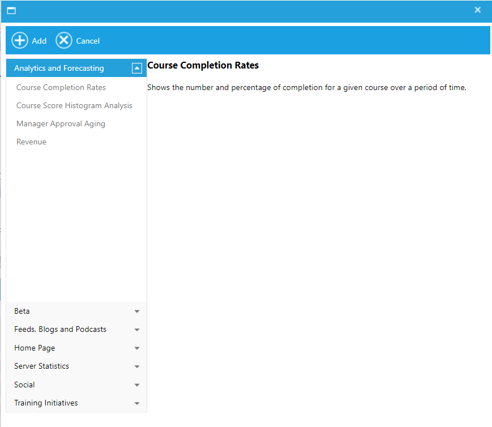Expand the Home Page section arrow
The height and width of the screenshot is (427, 492).
137,348
